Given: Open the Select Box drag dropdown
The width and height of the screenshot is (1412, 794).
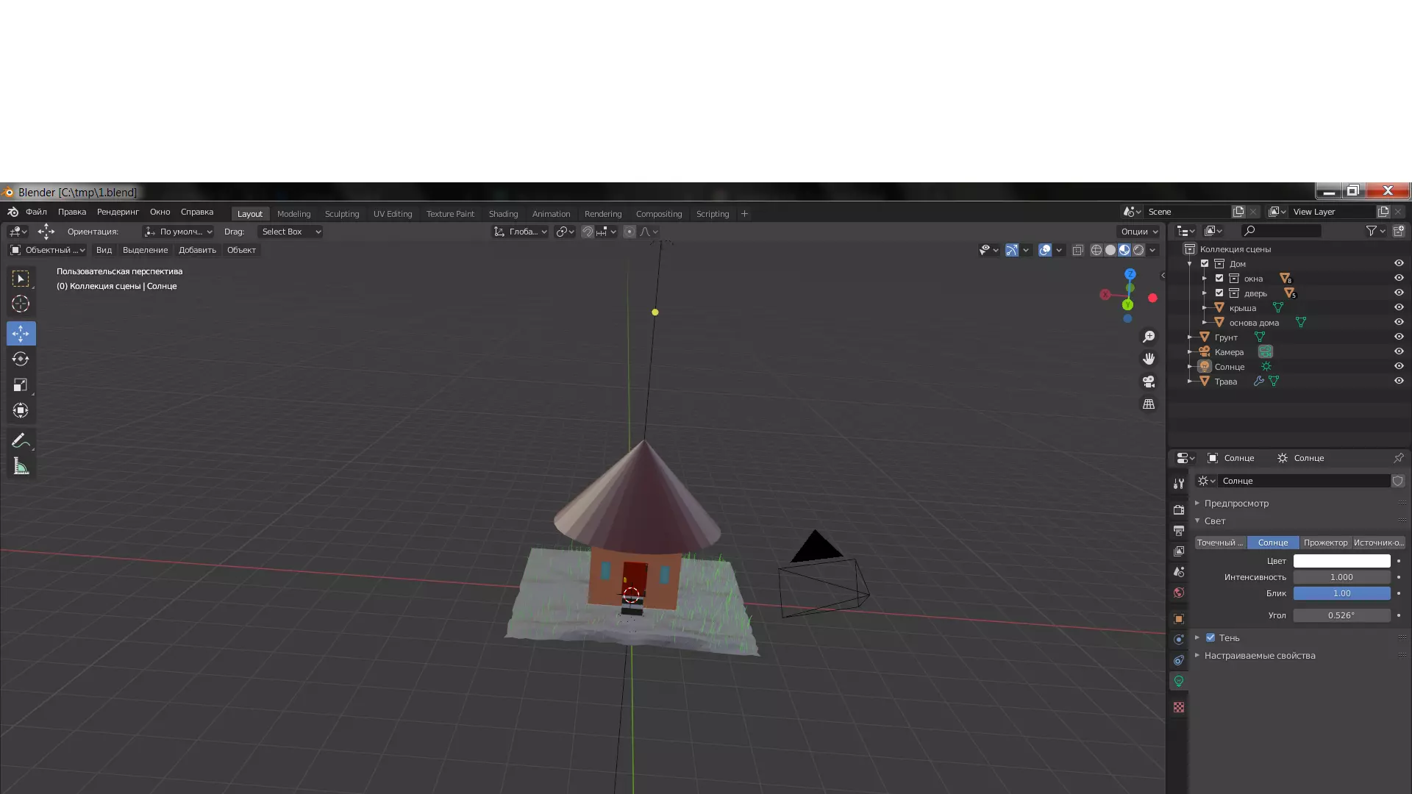Looking at the screenshot, I should click(291, 232).
